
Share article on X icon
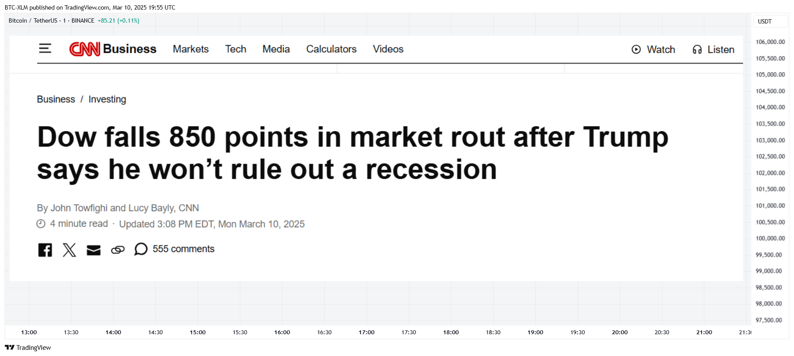(69, 250)
